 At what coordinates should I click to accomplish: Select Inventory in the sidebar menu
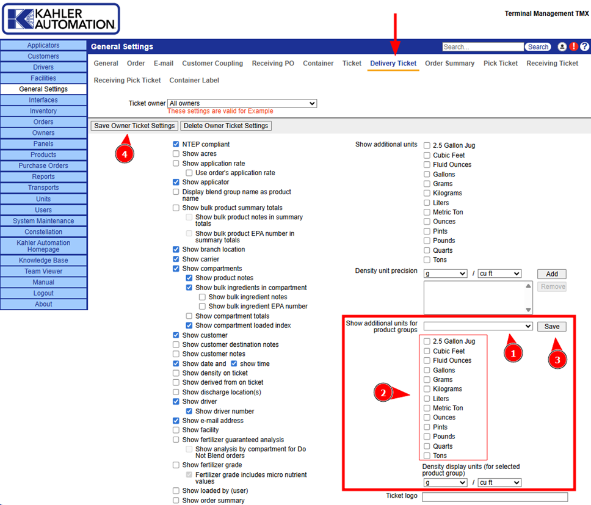(x=43, y=111)
